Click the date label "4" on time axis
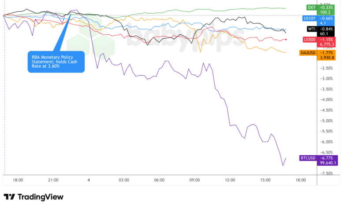 tap(89, 180)
